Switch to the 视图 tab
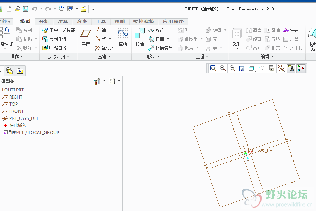The image size is (316, 211). click(120, 22)
